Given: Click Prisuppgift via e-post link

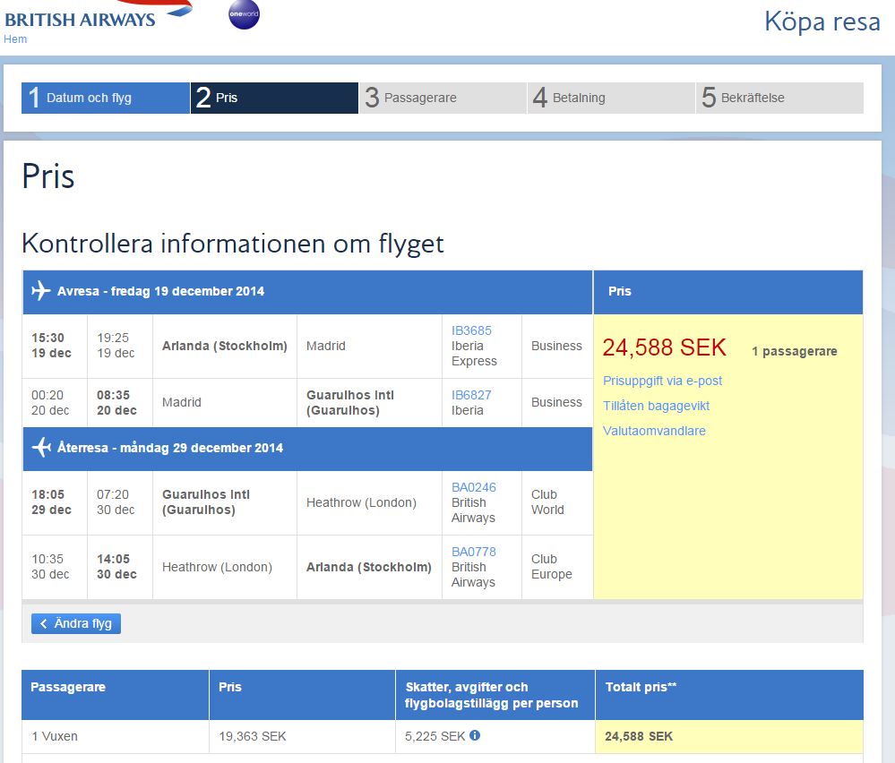Looking at the screenshot, I should pos(662,381).
